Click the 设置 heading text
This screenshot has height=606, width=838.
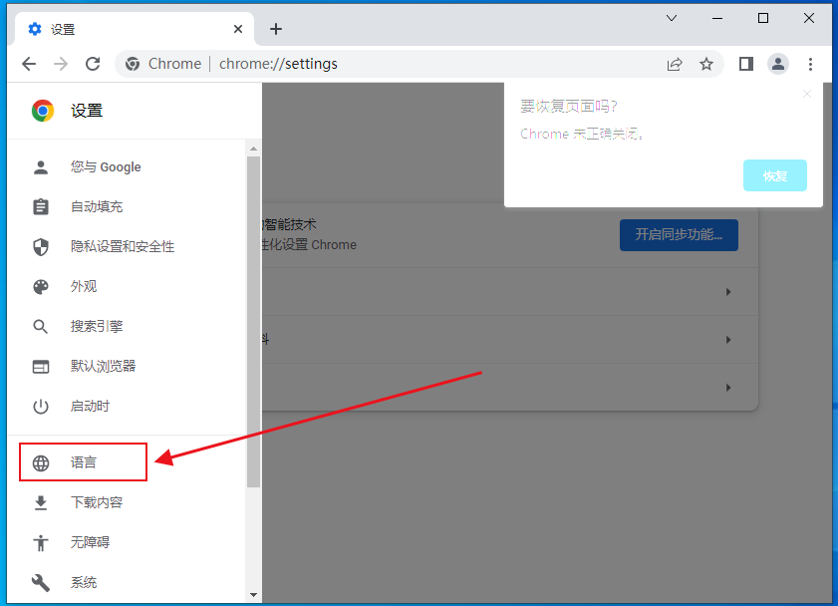(x=87, y=111)
